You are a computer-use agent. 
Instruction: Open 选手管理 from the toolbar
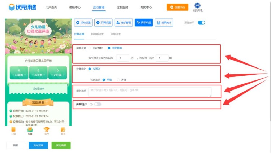124,23
